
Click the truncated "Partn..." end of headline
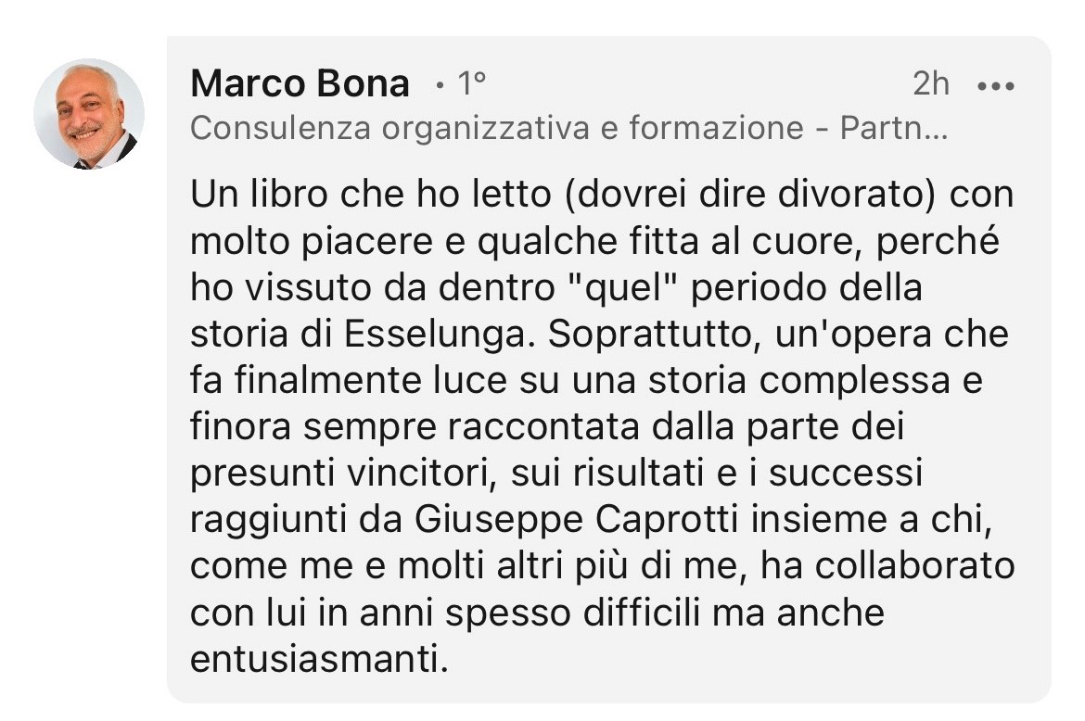coord(892,128)
